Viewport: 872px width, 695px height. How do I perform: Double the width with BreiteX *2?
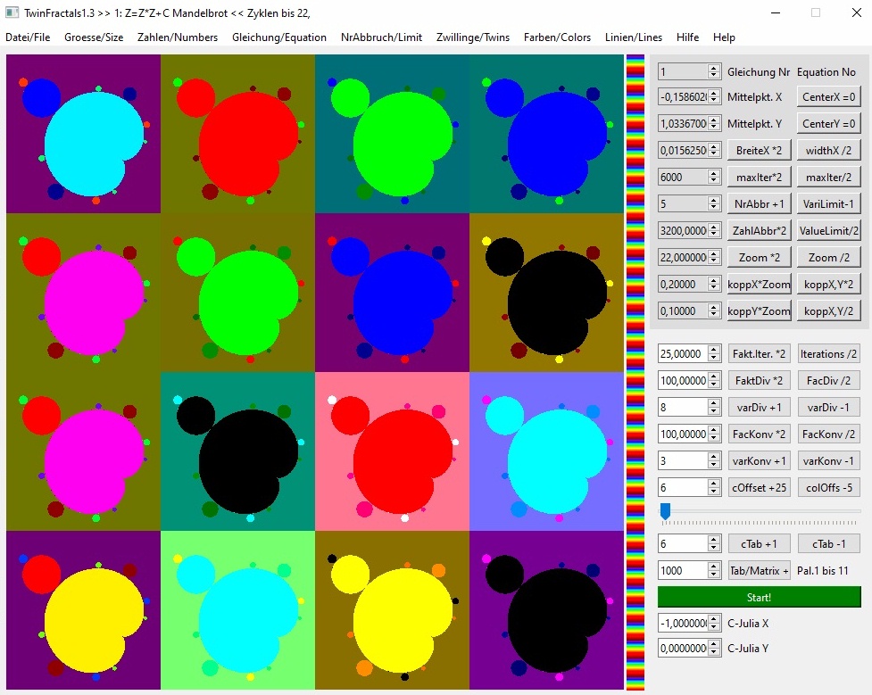[x=760, y=150]
